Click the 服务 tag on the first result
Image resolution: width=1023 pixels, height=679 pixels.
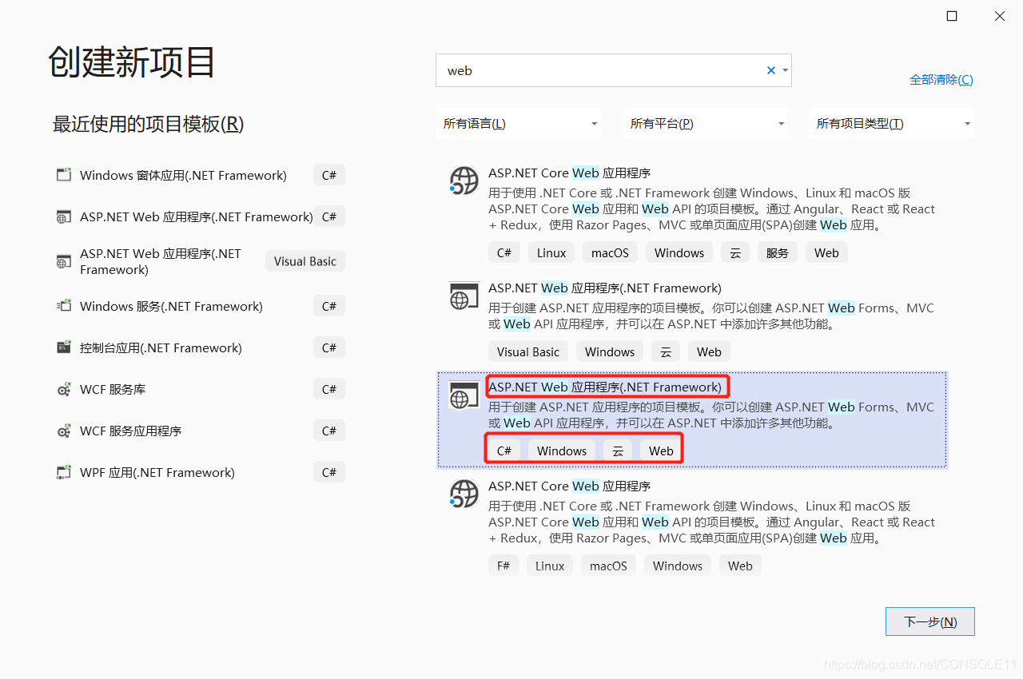778,252
